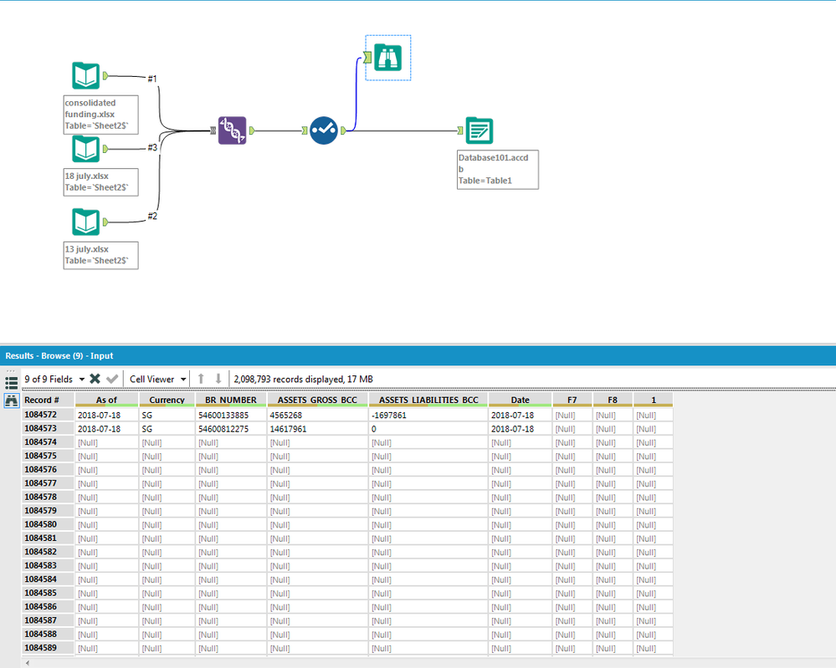Click the down arrow next record icon
836x668 pixels.
click(218, 379)
